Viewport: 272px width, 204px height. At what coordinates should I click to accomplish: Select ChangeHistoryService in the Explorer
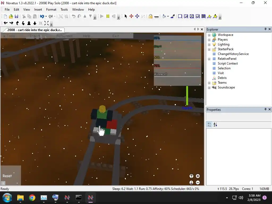pyautogui.click(x=233, y=54)
